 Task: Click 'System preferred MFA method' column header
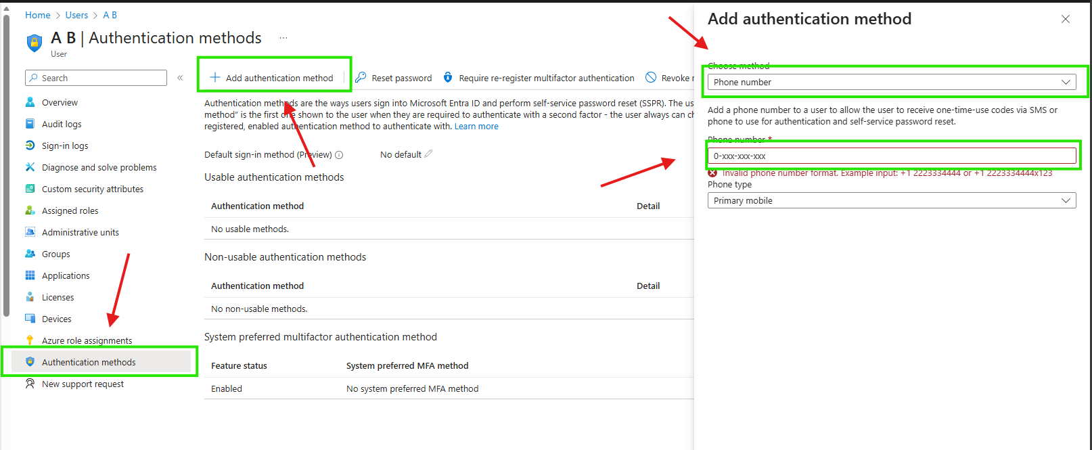coord(407,365)
